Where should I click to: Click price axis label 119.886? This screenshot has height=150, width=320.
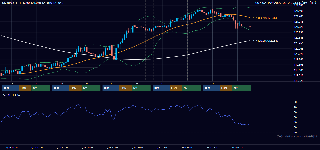[298, 59]
